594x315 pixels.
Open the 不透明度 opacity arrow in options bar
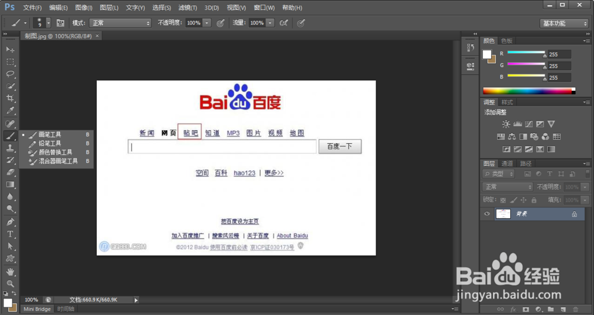point(207,23)
